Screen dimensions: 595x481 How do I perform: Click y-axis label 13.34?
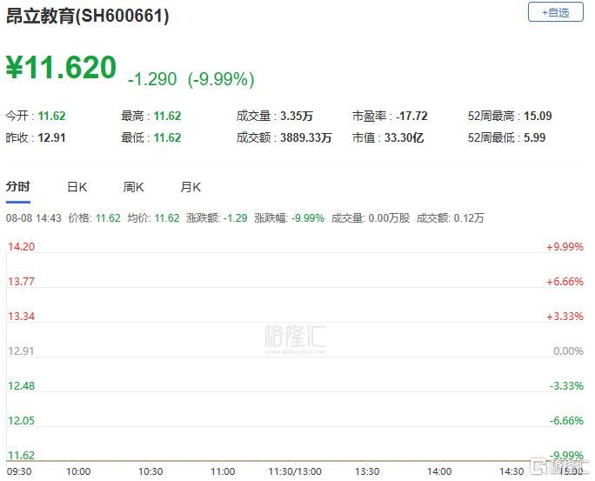(21, 317)
